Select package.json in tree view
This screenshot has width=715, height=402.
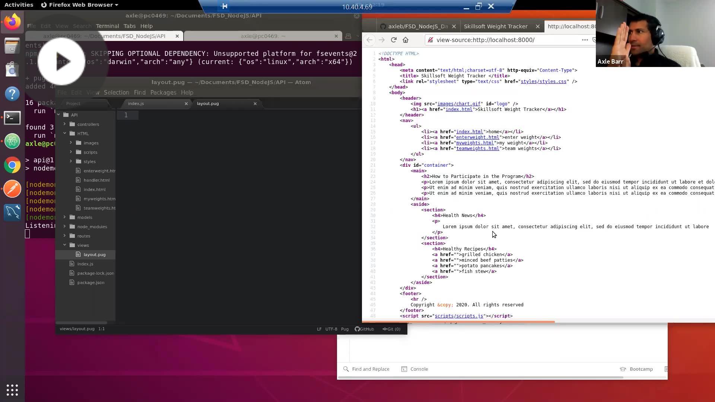coord(90,283)
